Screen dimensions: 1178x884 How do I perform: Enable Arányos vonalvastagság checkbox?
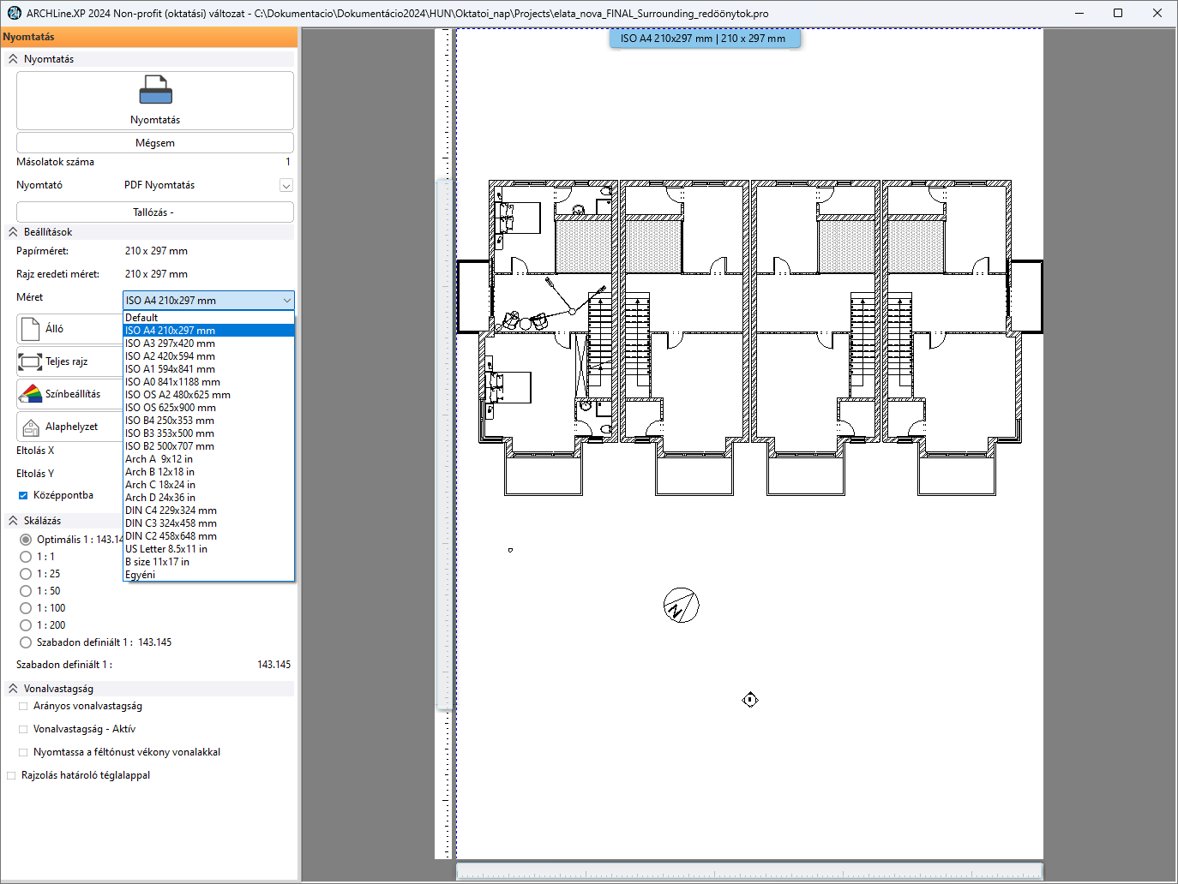(x=23, y=707)
